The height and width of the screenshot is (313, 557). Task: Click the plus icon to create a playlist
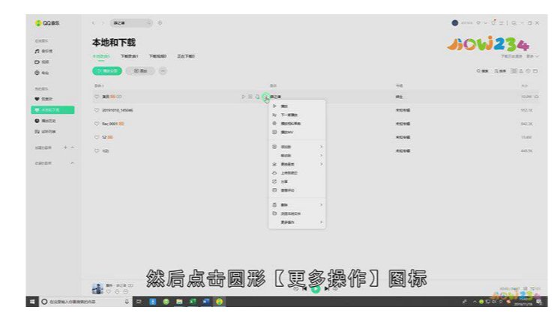point(65,148)
